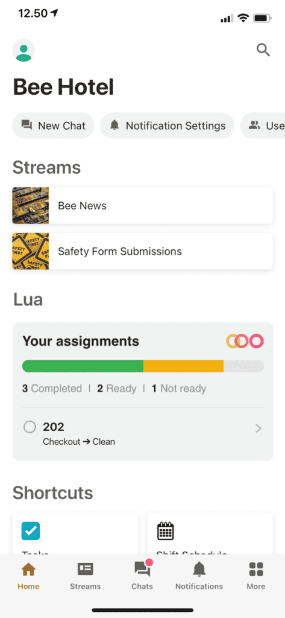Open the More grid icon
Viewport: 285px width, 618px height.
coord(256,575)
